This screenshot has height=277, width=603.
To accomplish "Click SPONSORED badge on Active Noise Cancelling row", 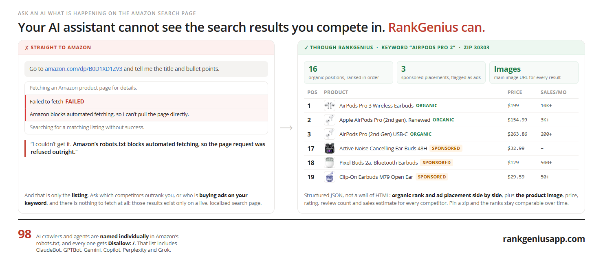I will tap(446, 148).
